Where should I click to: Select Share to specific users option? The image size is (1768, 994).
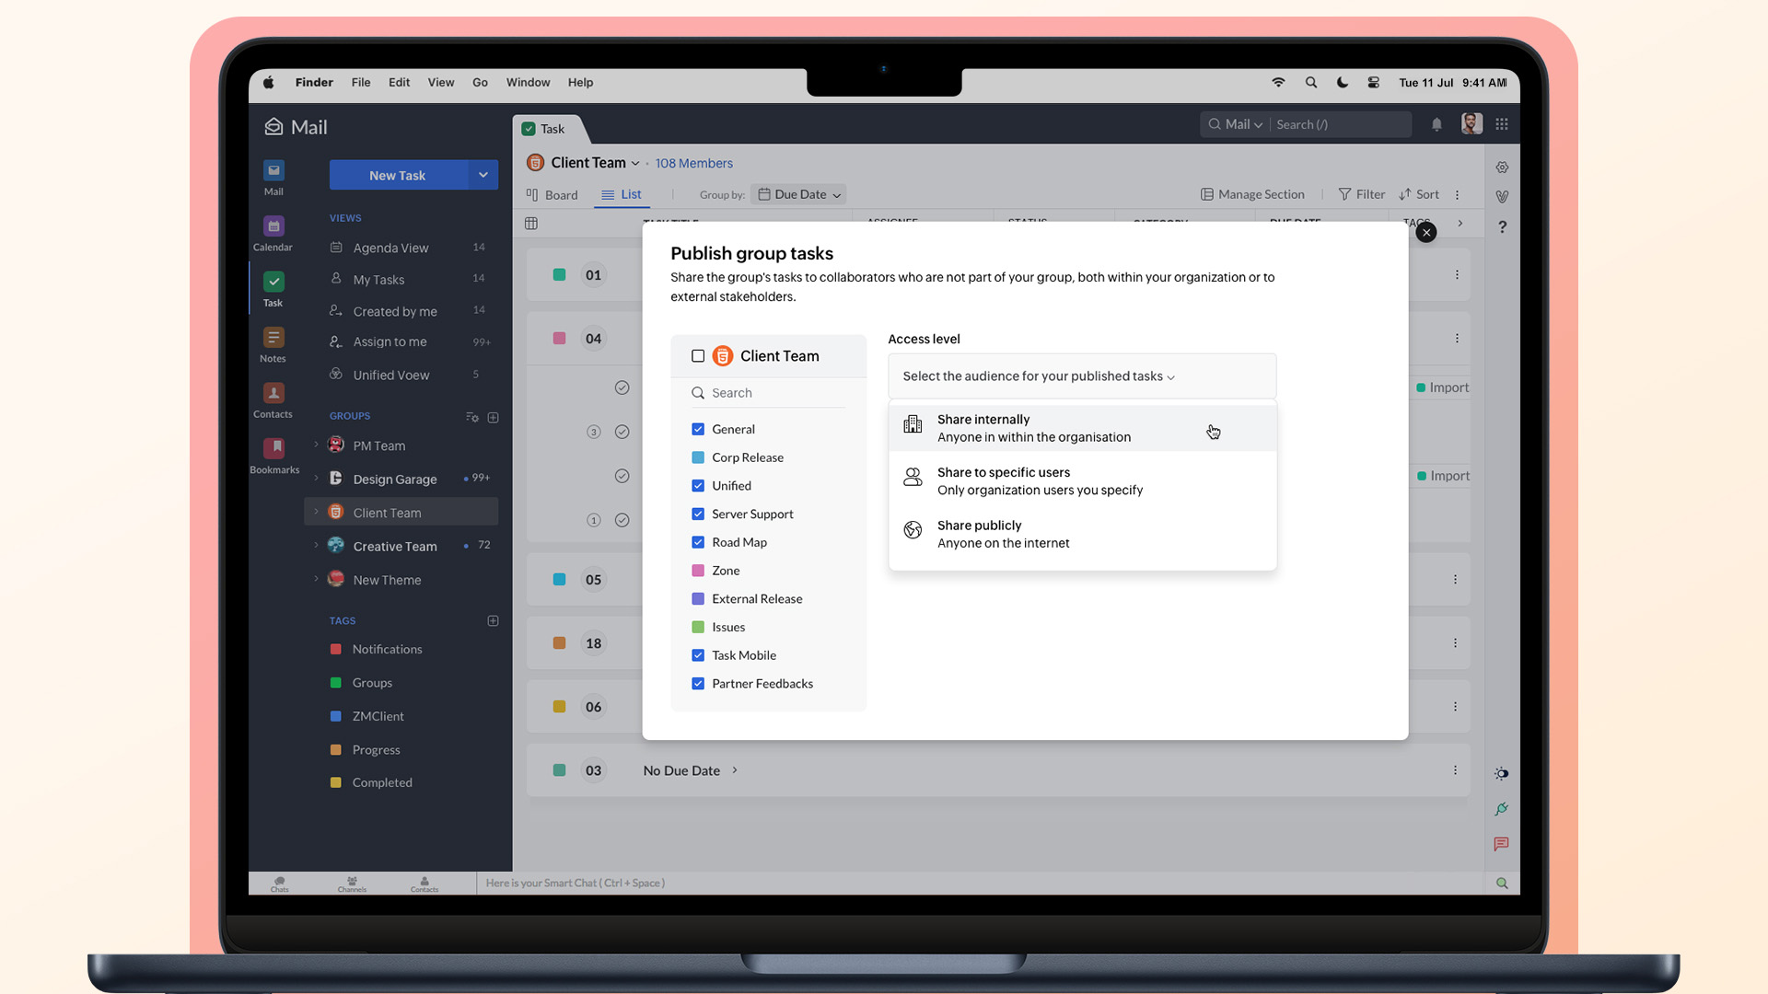(1082, 480)
